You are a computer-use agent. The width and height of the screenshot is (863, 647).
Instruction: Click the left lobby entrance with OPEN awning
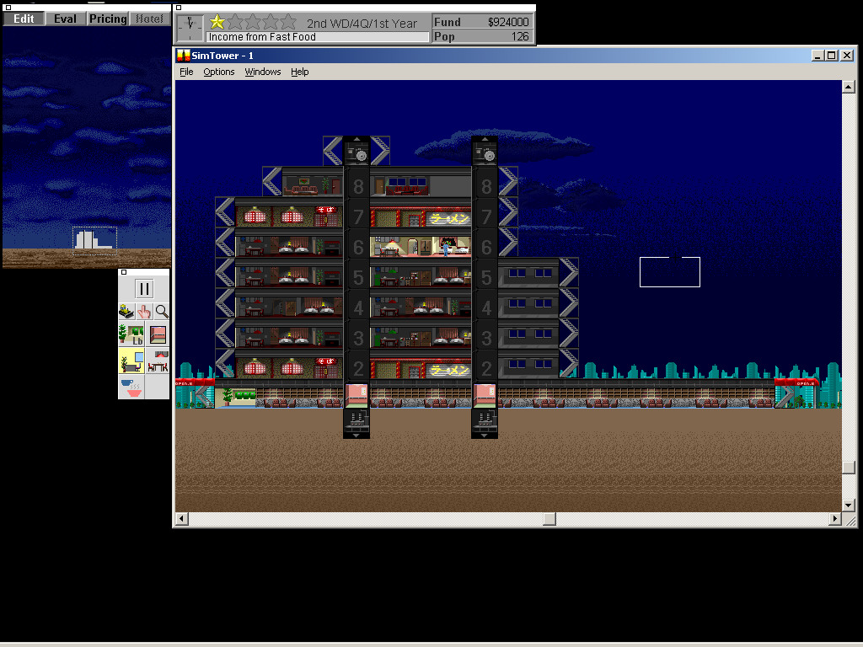click(195, 394)
